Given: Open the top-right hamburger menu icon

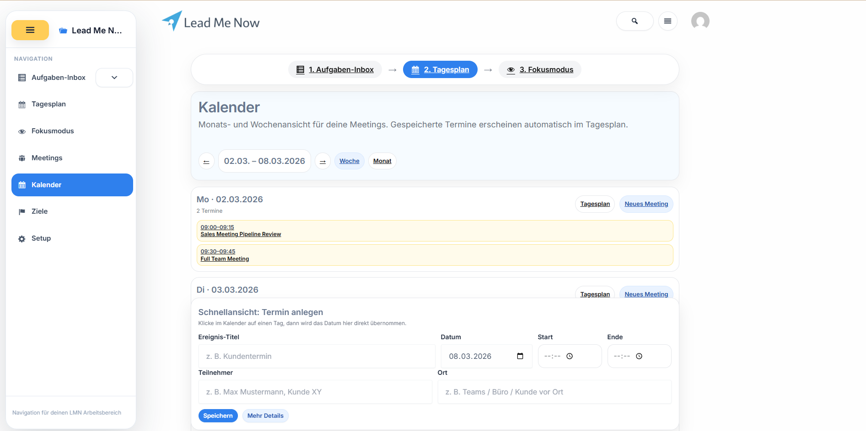Looking at the screenshot, I should (667, 21).
